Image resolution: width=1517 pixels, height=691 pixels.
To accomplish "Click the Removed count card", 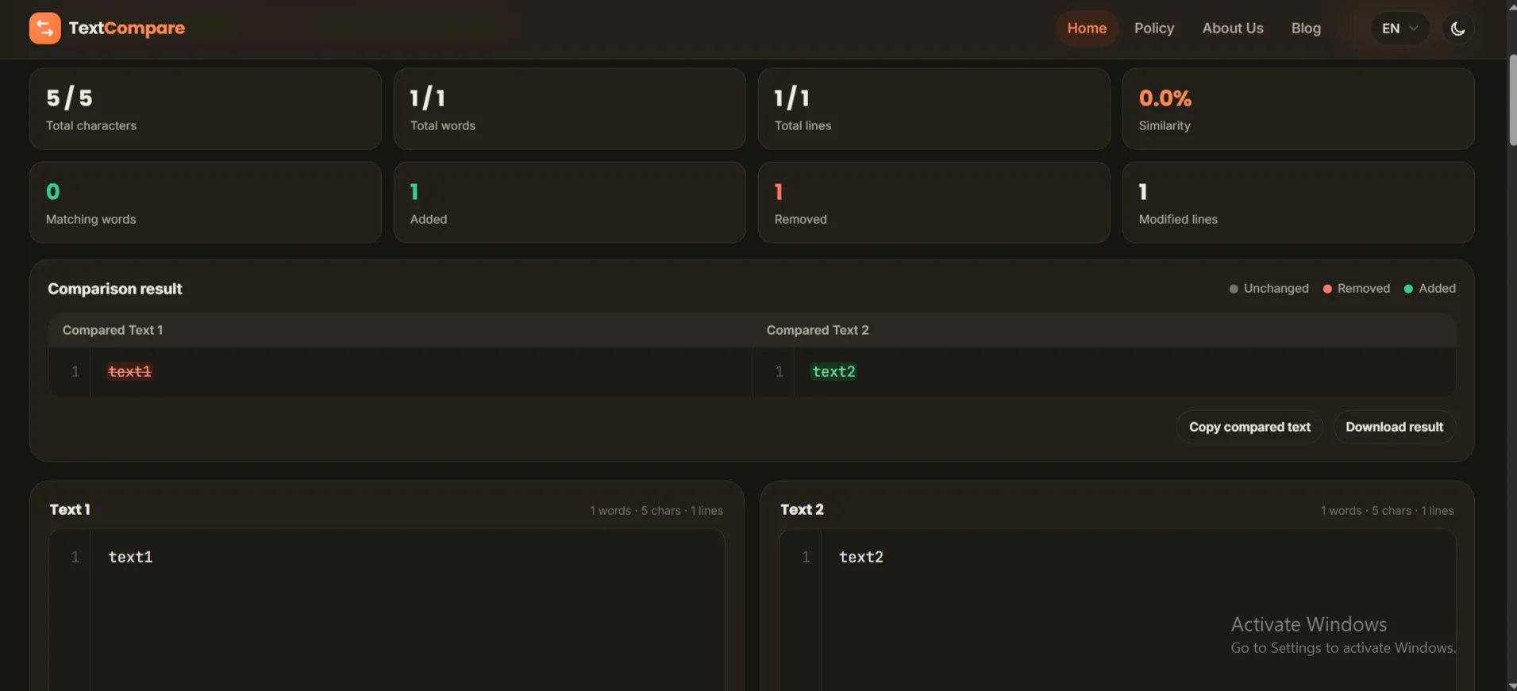I will (x=934, y=202).
